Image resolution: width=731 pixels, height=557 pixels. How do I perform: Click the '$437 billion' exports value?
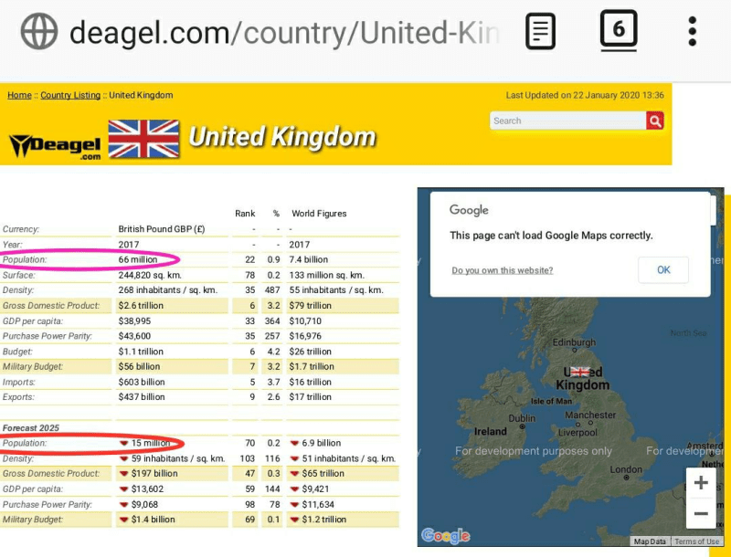tap(142, 397)
